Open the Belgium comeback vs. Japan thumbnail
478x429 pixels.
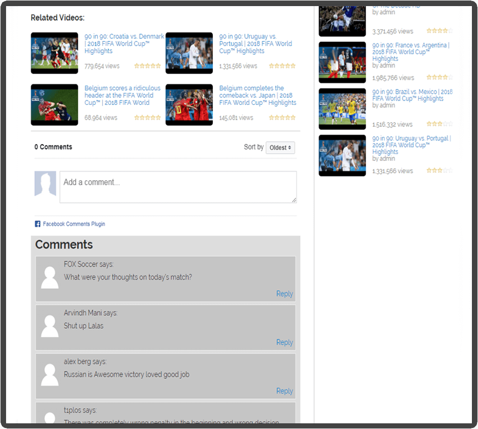pyautogui.click(x=189, y=105)
